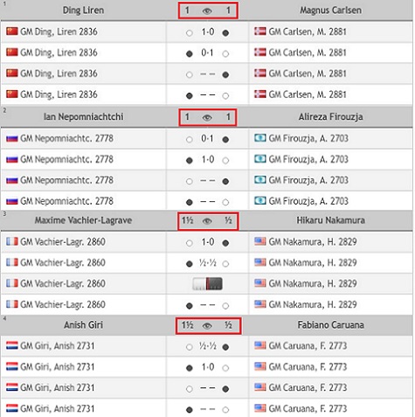Open the 0-1 result of Nepomniachtchi vs Firouzja
The image size is (415, 417).
[208, 139]
